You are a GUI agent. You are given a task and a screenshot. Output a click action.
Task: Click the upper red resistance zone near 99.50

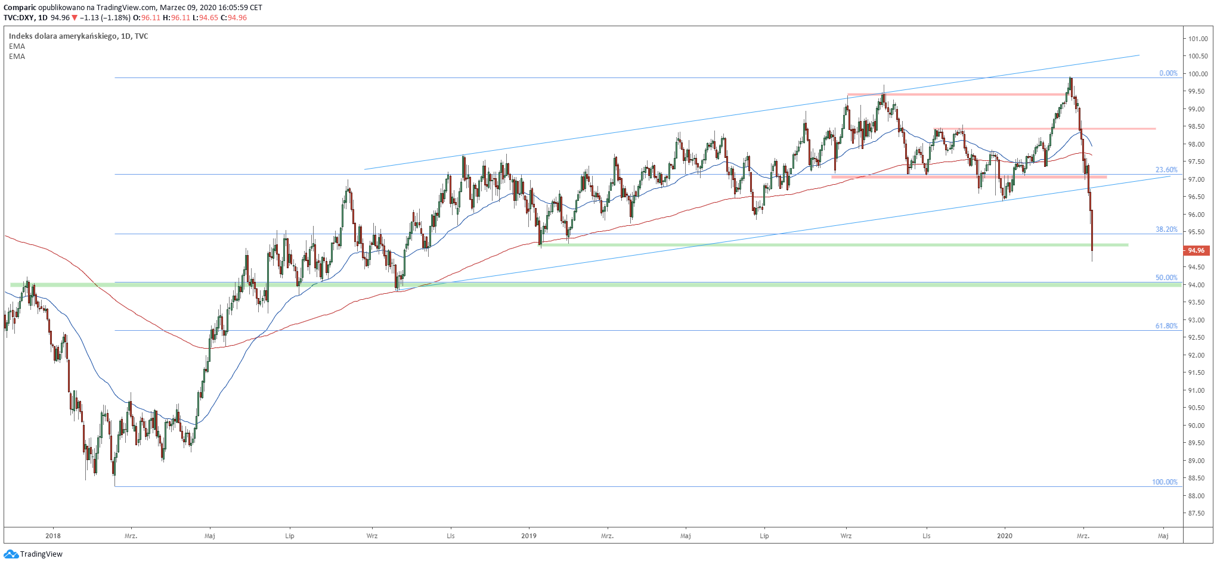pos(958,94)
